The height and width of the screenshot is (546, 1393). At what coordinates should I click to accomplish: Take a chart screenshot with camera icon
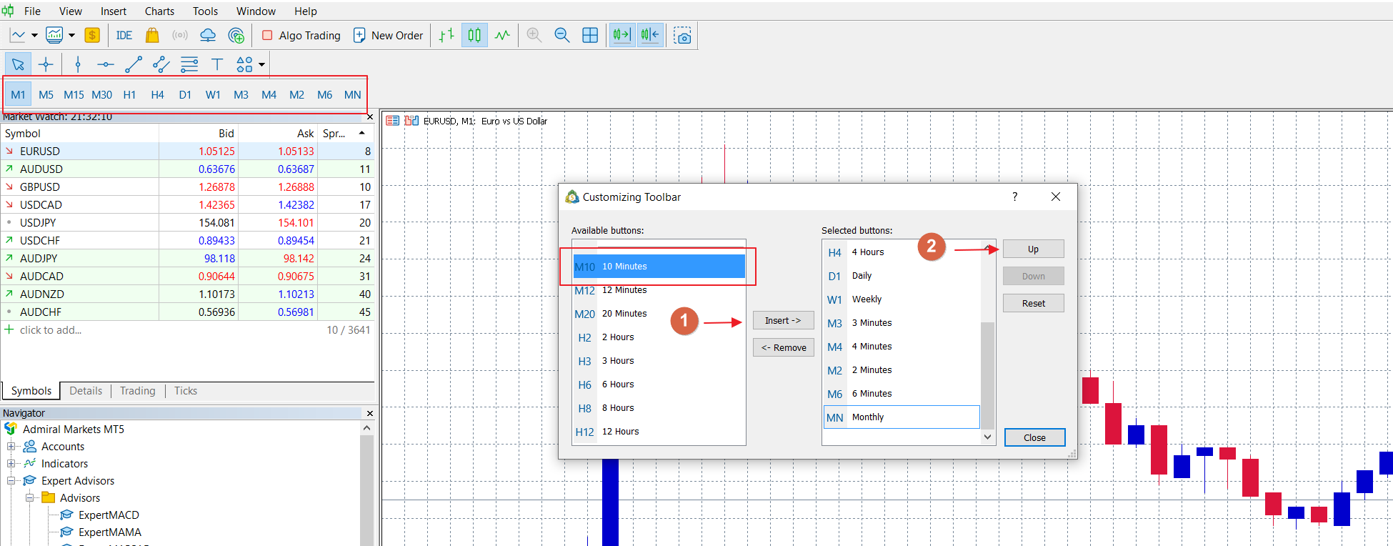click(x=683, y=36)
